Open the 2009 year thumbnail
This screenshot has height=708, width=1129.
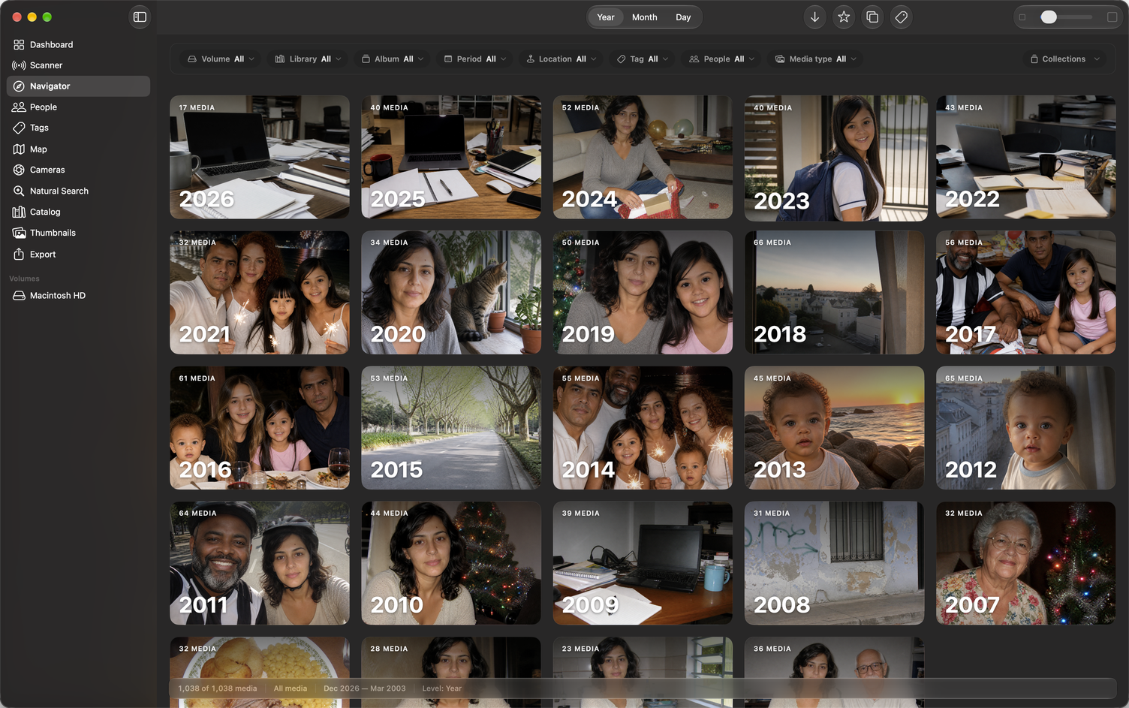click(x=643, y=563)
